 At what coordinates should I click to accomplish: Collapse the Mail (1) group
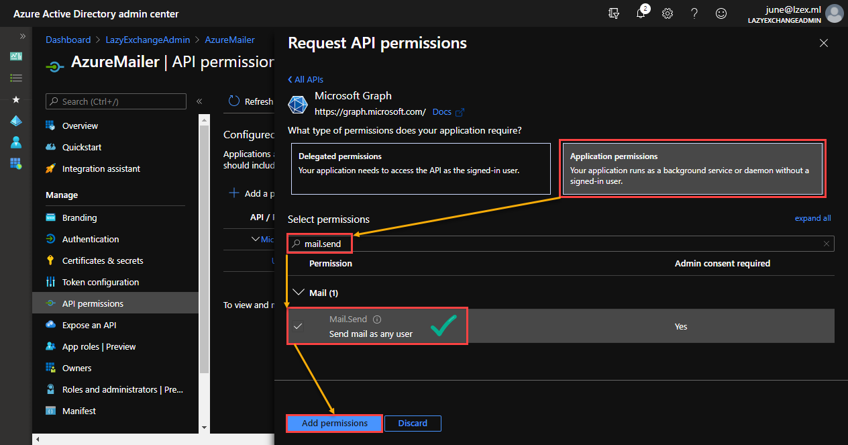[298, 293]
